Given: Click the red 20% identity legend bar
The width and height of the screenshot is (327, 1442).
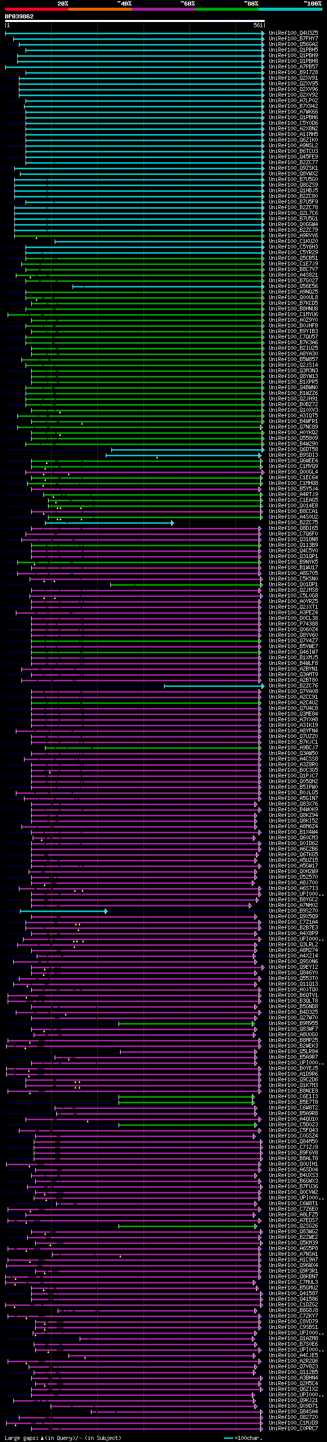Looking at the screenshot, I should click(x=37, y=9).
